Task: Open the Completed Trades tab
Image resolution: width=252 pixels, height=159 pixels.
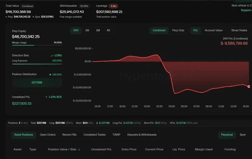Action: [94, 135]
